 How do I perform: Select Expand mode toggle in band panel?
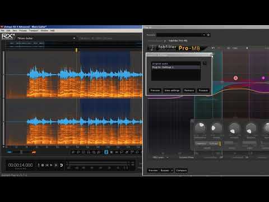[214, 144]
